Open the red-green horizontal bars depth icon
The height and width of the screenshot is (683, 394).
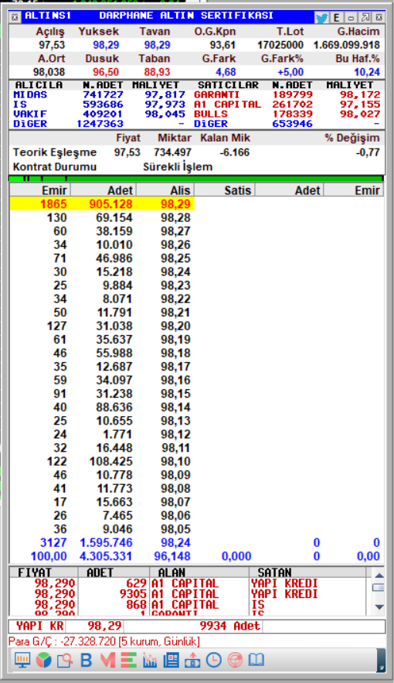(x=128, y=661)
